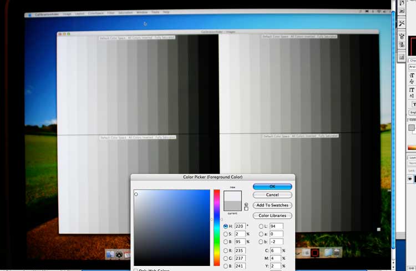
Task: Click the L field showing 94
Action: [x=276, y=226]
